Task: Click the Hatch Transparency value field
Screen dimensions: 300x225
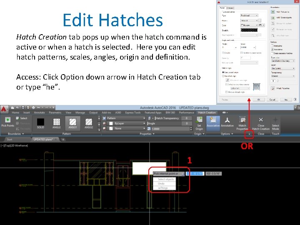Action: click(186, 118)
